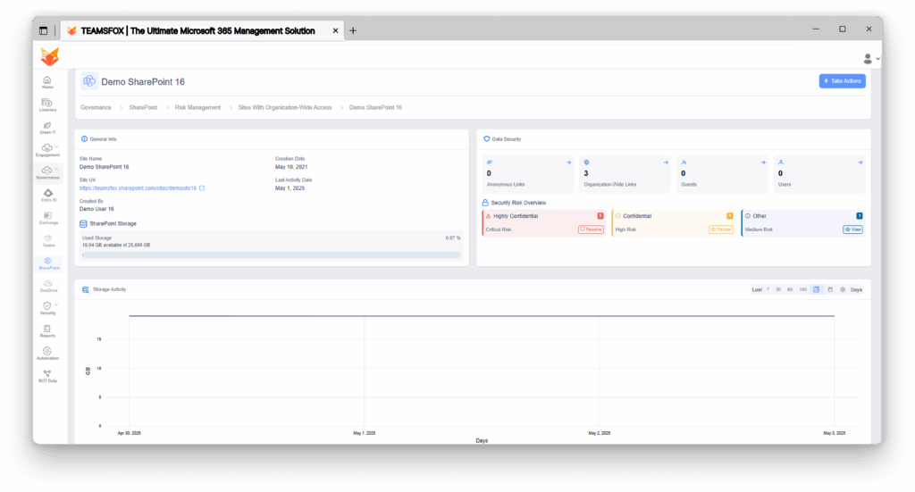Click the SharePoint site icon beside the title
This screenshot has height=492, width=915.
coord(89,81)
